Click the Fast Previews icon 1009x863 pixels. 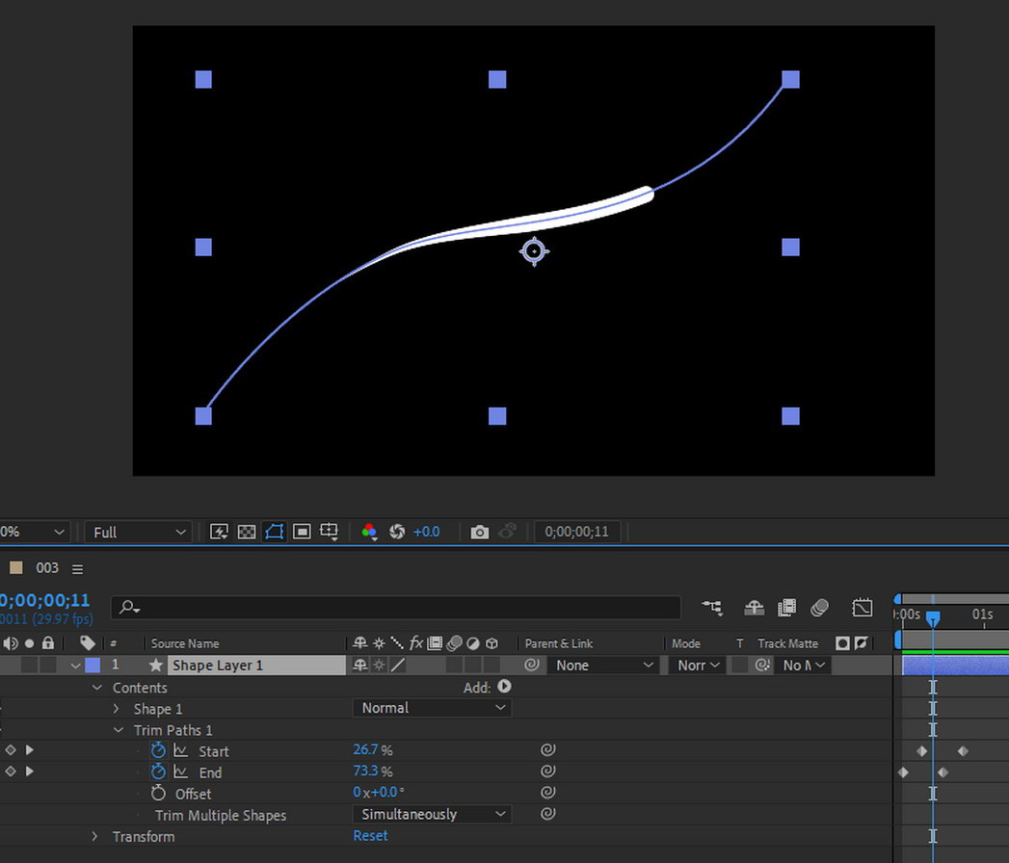coord(219,532)
